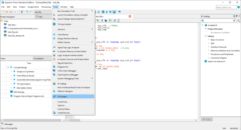Click the Paste clipboard toolbar icon

pos(22,12)
